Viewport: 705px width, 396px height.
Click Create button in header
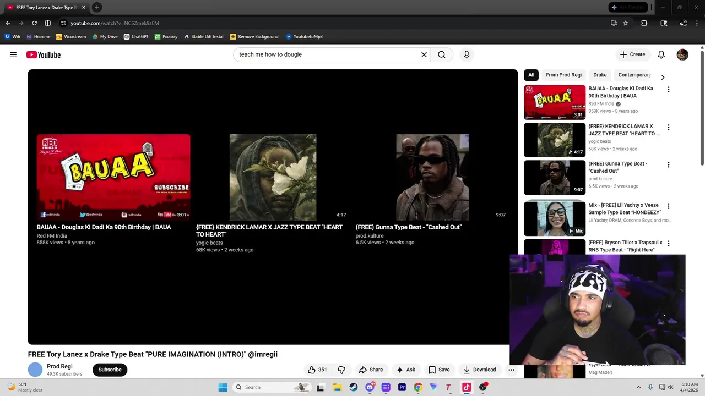point(632,54)
